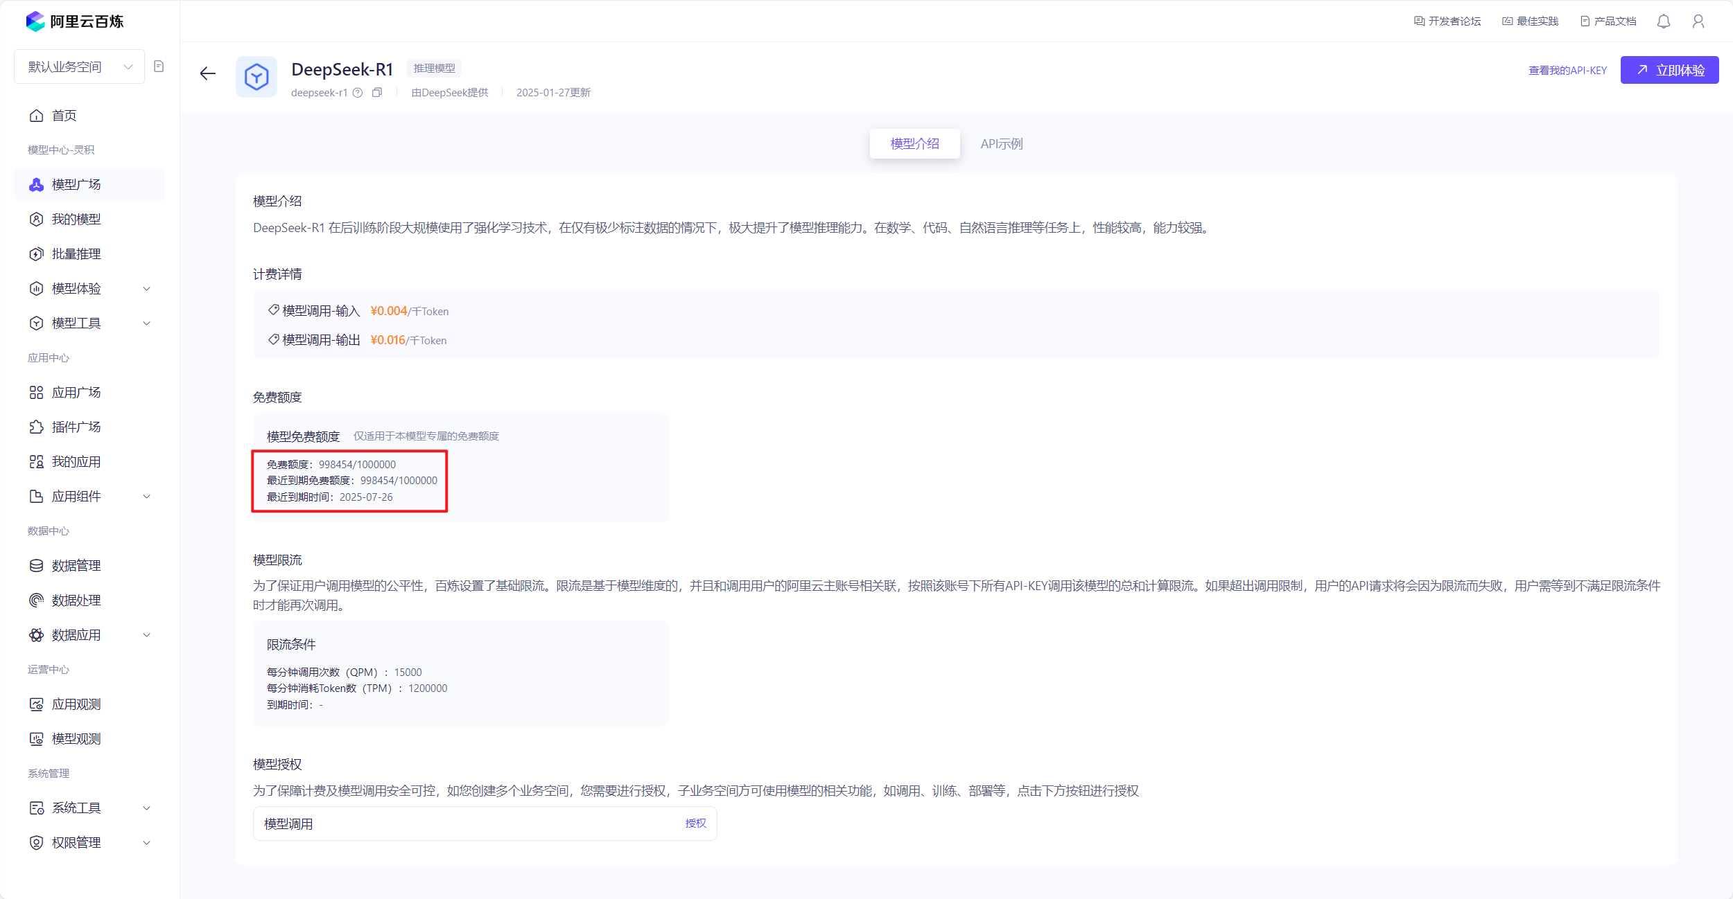Click the 插件广场 puzzle icon
Image resolution: width=1733 pixels, height=899 pixels.
(37, 427)
